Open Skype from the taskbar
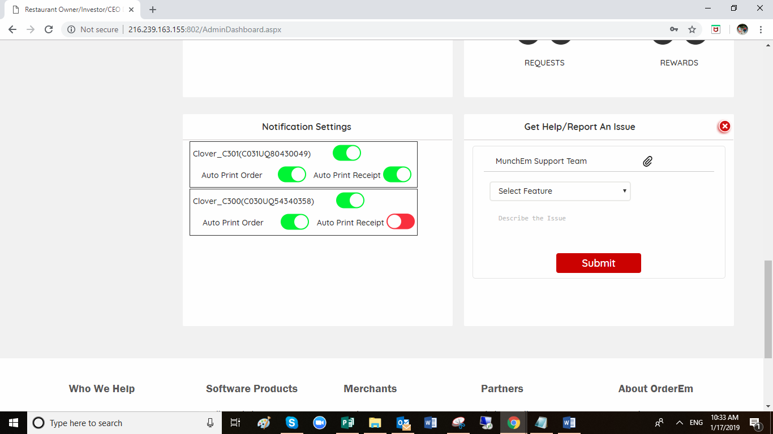This screenshot has width=773, height=434. [x=291, y=423]
